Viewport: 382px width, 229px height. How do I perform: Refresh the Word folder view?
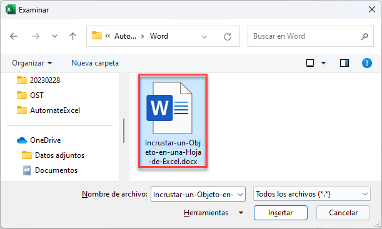pos(228,37)
